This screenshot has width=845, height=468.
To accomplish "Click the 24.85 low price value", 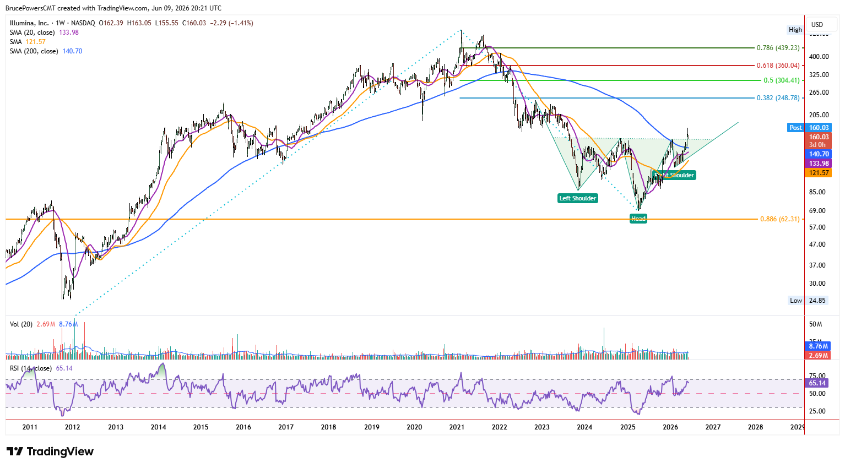I will coord(817,301).
